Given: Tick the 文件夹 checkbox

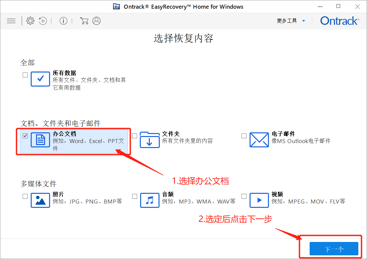Looking at the screenshot, I should click(x=134, y=136).
